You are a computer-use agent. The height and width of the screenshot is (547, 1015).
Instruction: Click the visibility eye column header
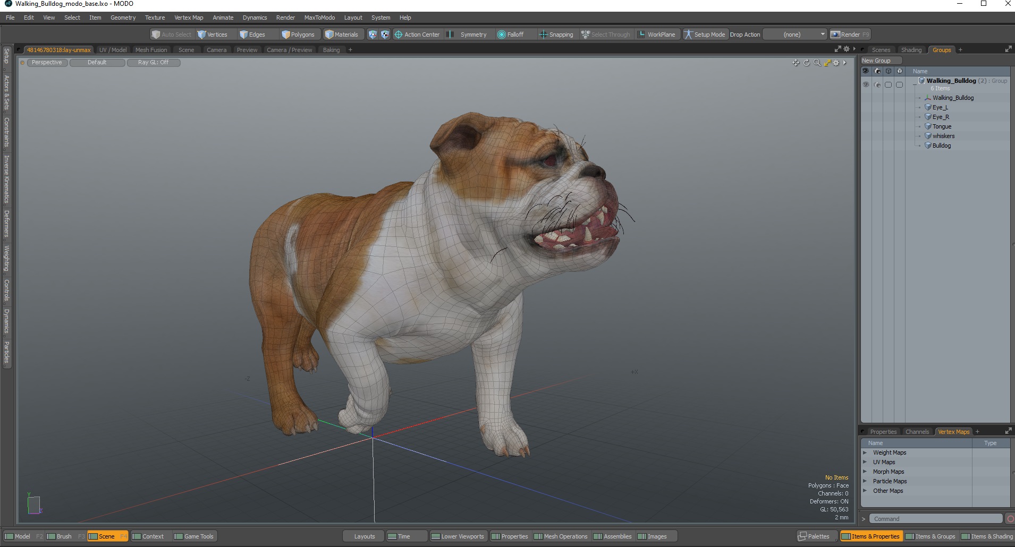click(x=866, y=71)
